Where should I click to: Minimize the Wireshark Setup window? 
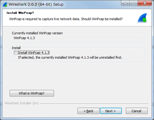pyautogui.click(x=125, y=3)
